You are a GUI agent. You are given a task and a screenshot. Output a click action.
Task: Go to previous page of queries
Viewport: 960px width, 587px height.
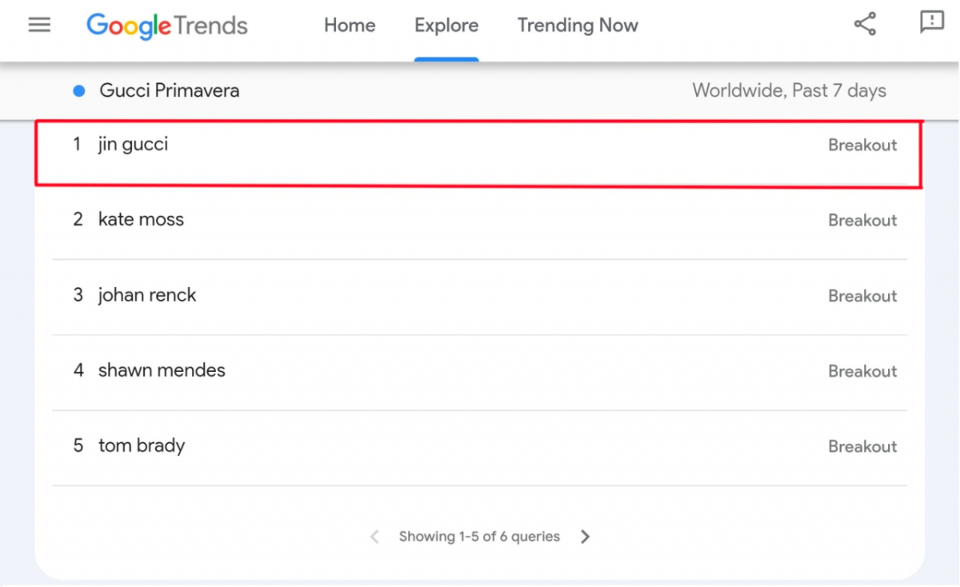pos(374,537)
